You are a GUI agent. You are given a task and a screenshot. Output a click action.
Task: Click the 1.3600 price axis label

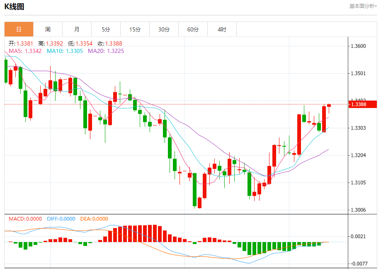(x=358, y=46)
